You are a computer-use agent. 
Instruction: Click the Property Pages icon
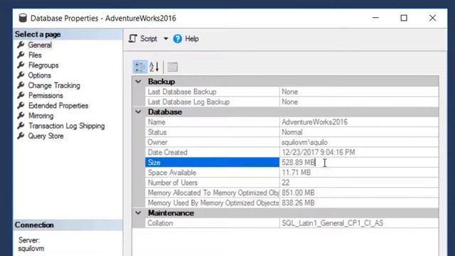pos(173,67)
